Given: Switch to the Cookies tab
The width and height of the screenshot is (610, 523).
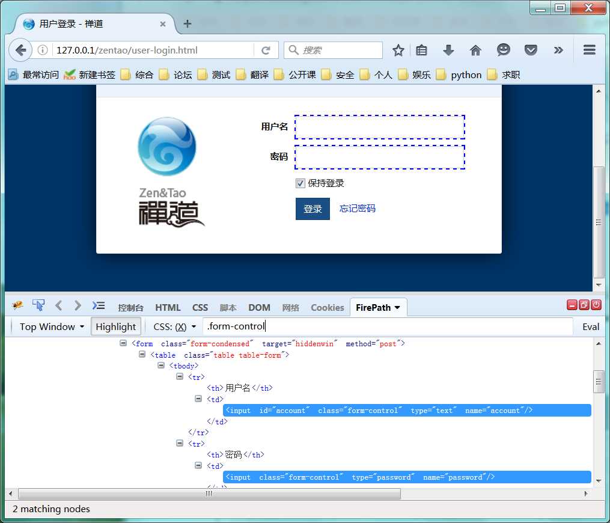Looking at the screenshot, I should coord(327,307).
